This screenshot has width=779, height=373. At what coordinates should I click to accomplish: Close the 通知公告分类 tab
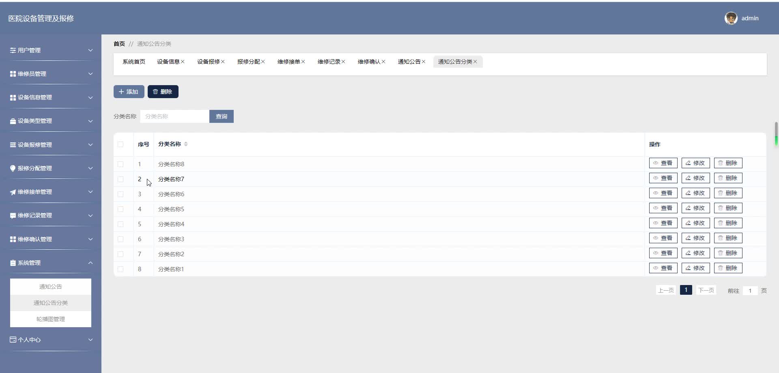(x=475, y=62)
